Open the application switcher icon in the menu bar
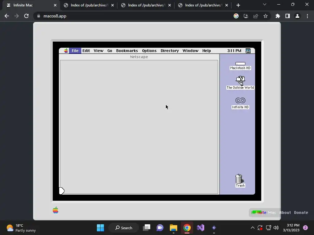 248,51
